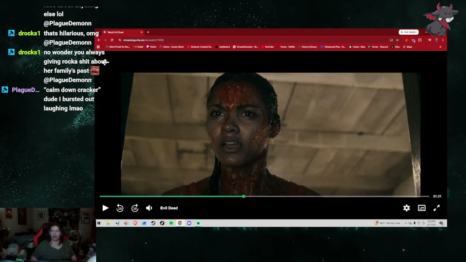Open Discord from the taskbar
The height and width of the screenshot is (262, 466).
pyautogui.click(x=189, y=223)
